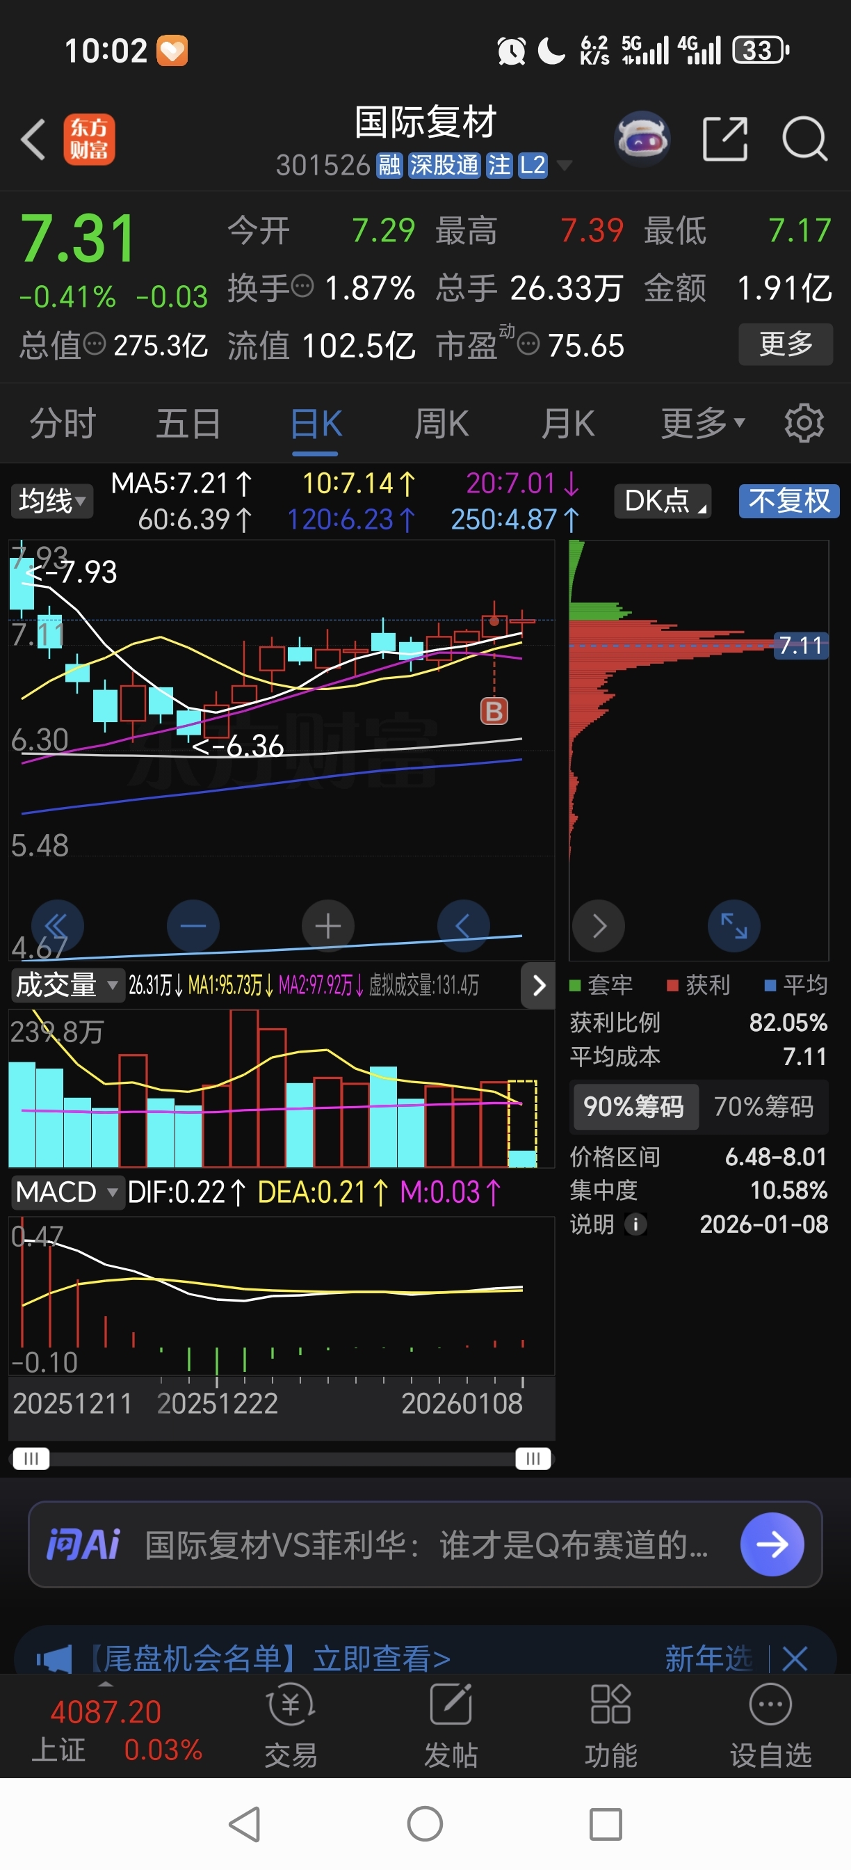Screen dimensions: 851x1870
Task: Move chart left with single-left arrow
Action: pyautogui.click(x=463, y=925)
